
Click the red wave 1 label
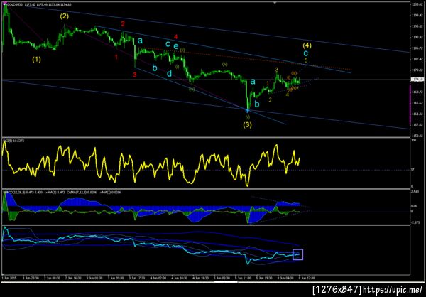click(x=116, y=57)
